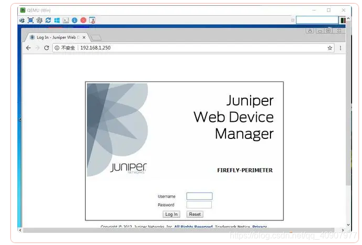This screenshot has width=362, height=245.
Task: Click the Windows logo icon in QEMU toolbar
Action: (x=57, y=20)
